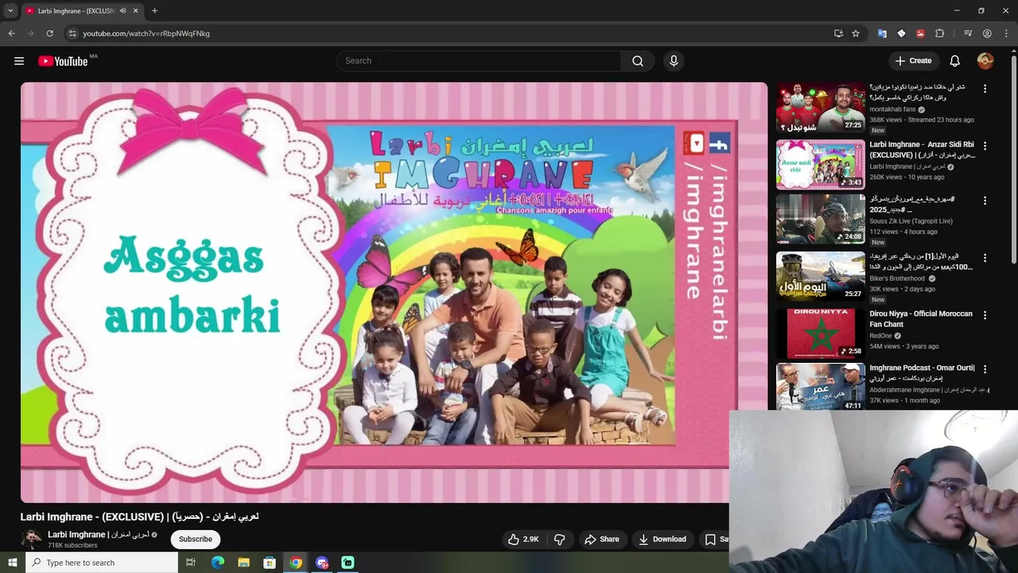Reload the page

point(49,33)
